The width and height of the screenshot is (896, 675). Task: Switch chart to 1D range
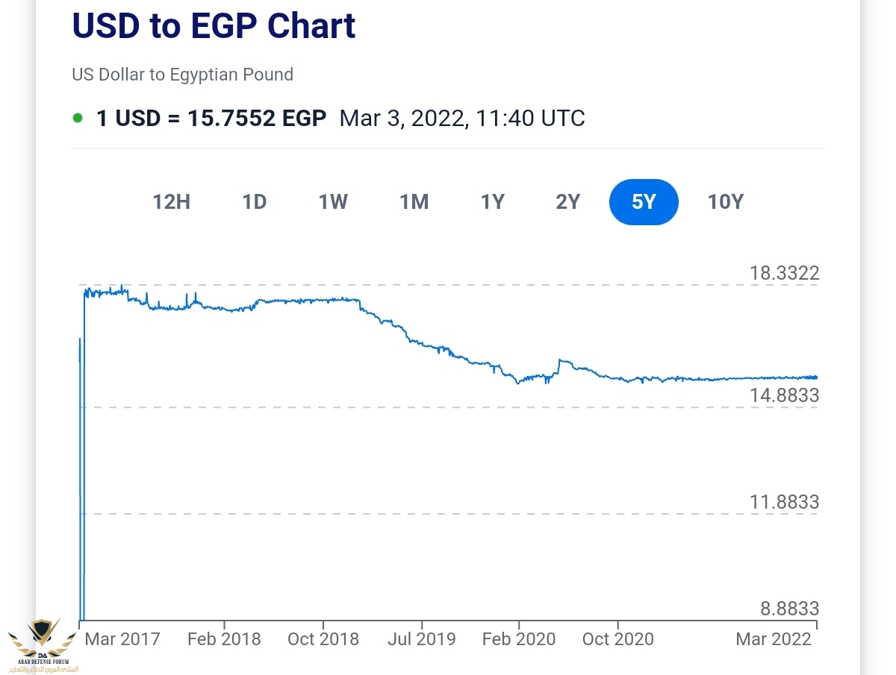tap(255, 202)
